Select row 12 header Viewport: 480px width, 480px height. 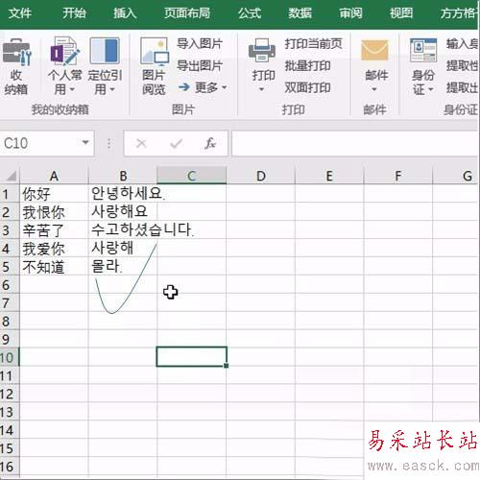10,394
